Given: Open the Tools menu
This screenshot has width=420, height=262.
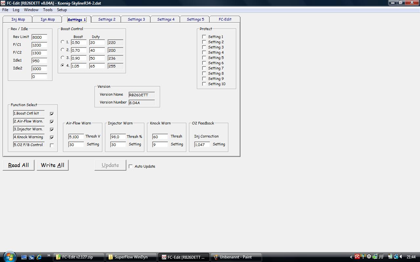Looking at the screenshot, I should 48,10.
